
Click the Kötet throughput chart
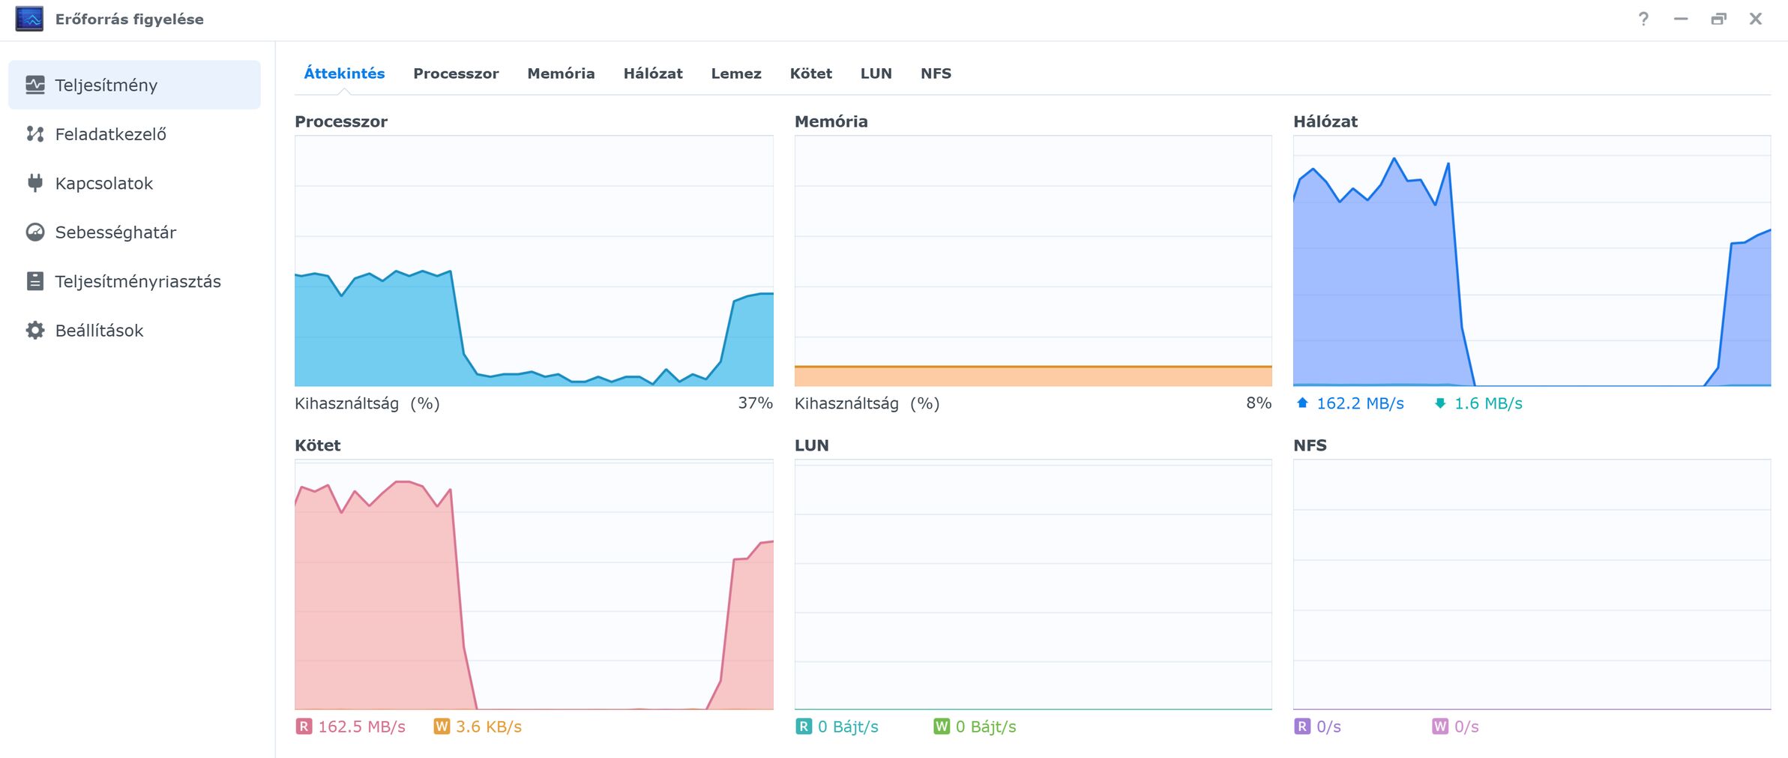[534, 584]
